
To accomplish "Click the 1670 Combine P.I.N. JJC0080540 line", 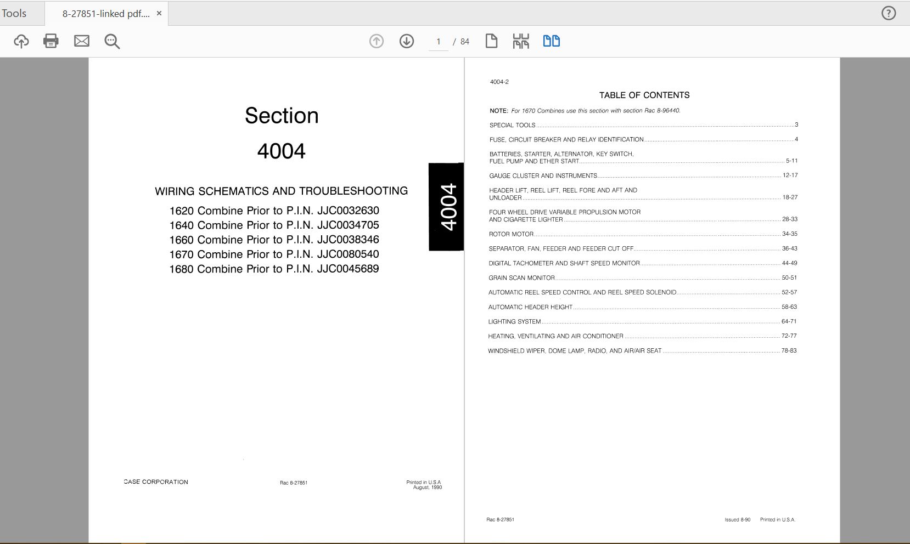I will [x=274, y=254].
